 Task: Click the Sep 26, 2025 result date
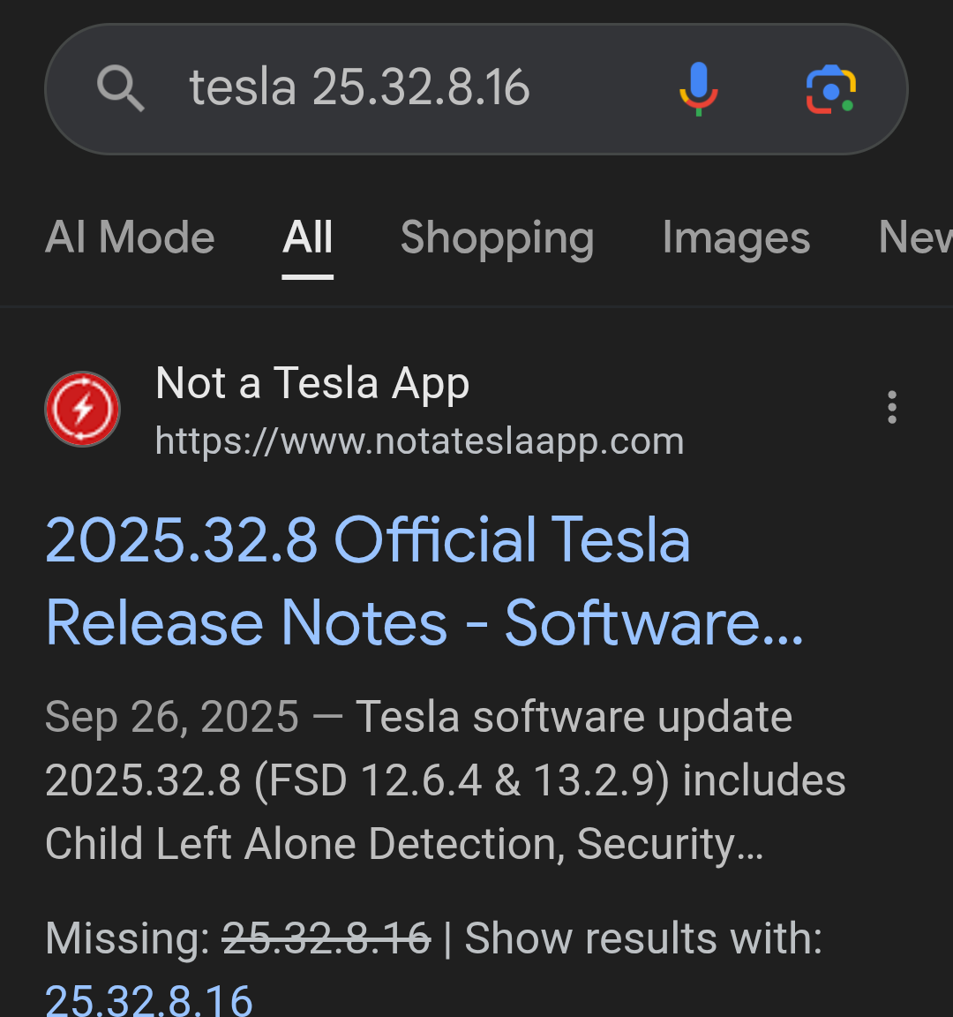coord(172,717)
